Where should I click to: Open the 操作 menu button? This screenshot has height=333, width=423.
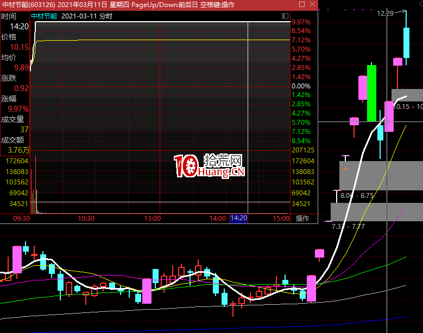click(x=302, y=218)
